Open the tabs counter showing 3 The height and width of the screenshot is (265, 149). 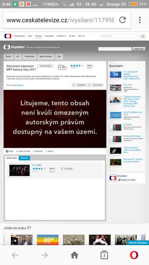[x=104, y=255]
